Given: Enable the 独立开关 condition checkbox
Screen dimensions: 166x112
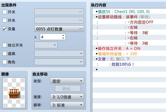Looking at the screenshot, I should pos(4,45).
